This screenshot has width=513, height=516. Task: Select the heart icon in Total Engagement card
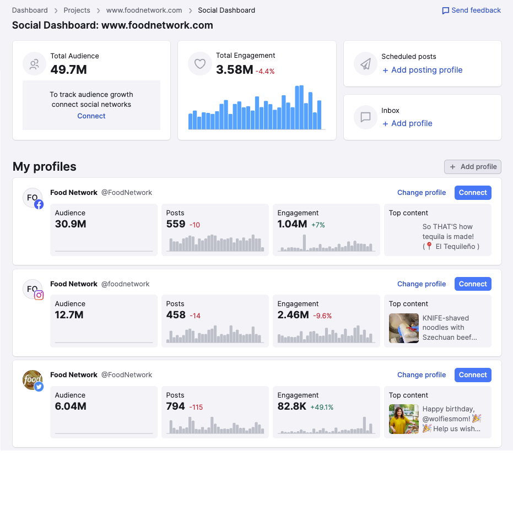pyautogui.click(x=199, y=63)
